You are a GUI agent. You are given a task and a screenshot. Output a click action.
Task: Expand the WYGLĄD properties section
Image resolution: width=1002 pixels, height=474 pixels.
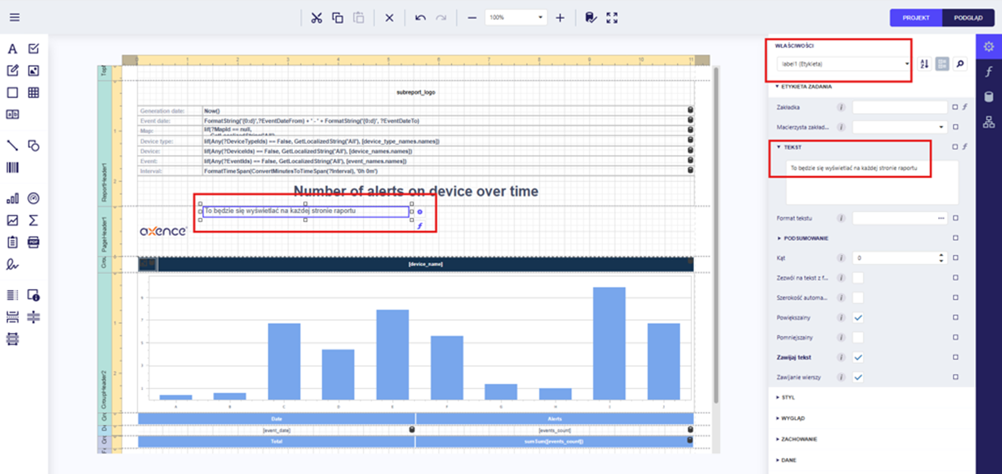coord(792,418)
